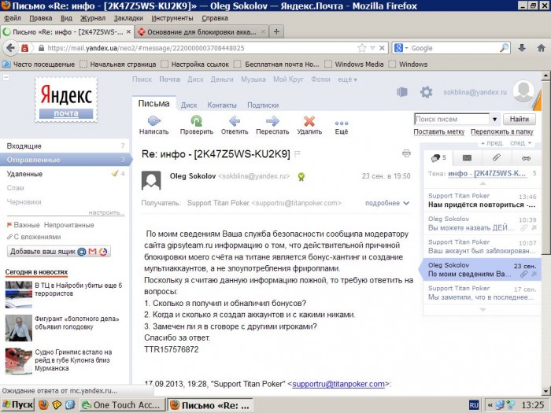The width and height of the screenshot is (551, 413).
Task: Click the Найти search button
Action: coord(519,119)
